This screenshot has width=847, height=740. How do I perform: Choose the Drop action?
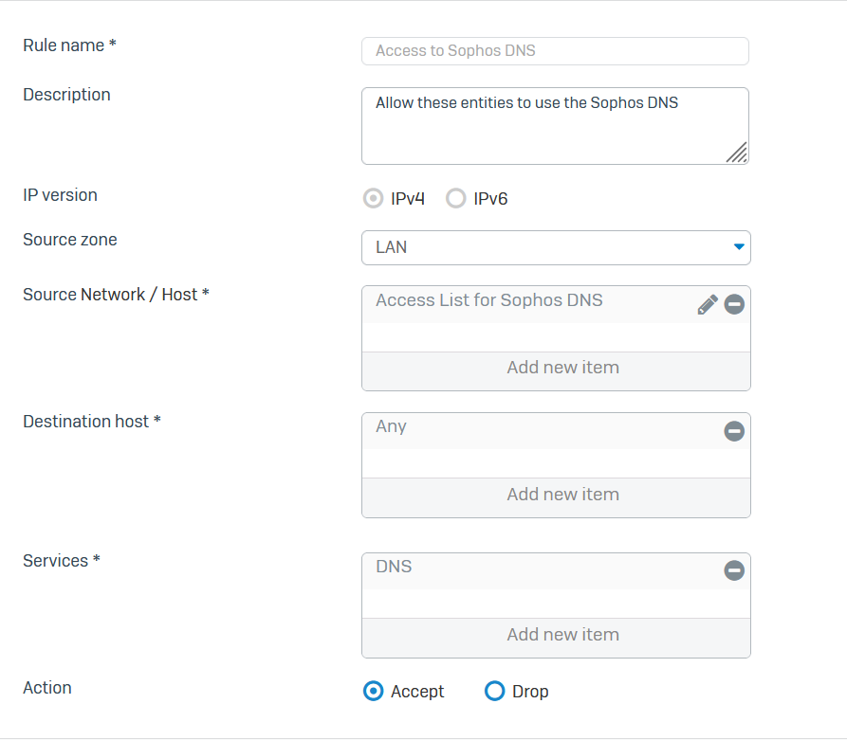(x=494, y=691)
